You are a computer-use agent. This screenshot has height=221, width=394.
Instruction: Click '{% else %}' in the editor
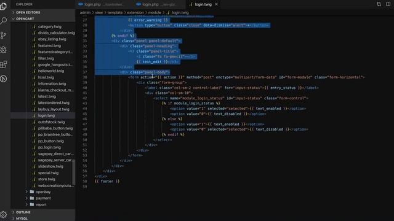tap(172, 119)
